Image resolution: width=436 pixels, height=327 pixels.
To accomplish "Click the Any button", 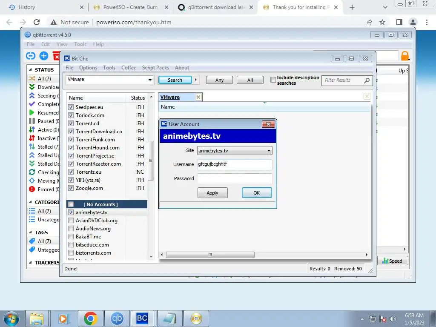I will (219, 80).
